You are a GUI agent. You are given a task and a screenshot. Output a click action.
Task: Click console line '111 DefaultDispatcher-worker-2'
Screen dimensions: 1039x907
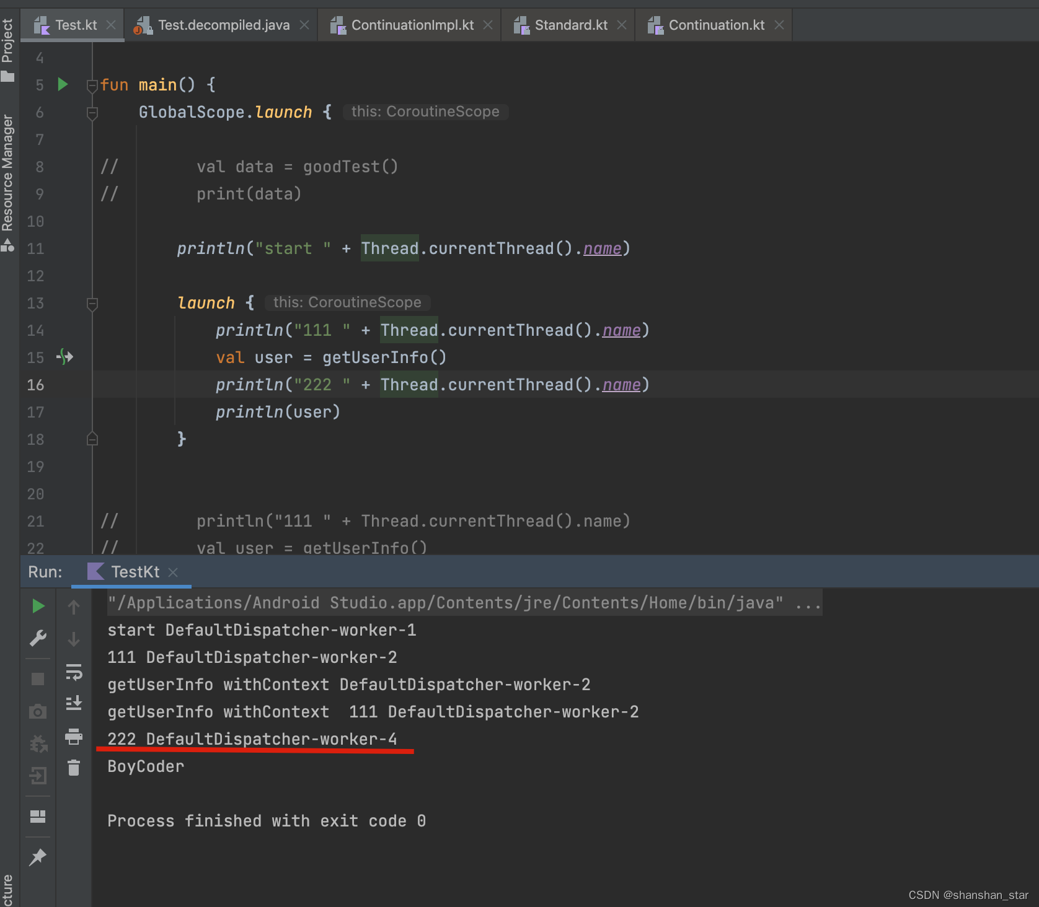click(252, 657)
